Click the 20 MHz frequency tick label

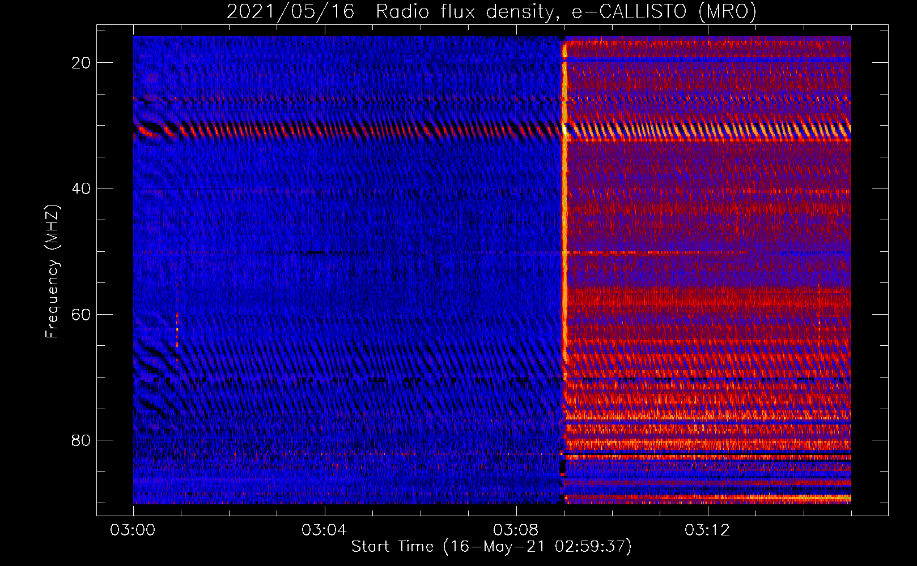pyautogui.click(x=82, y=63)
